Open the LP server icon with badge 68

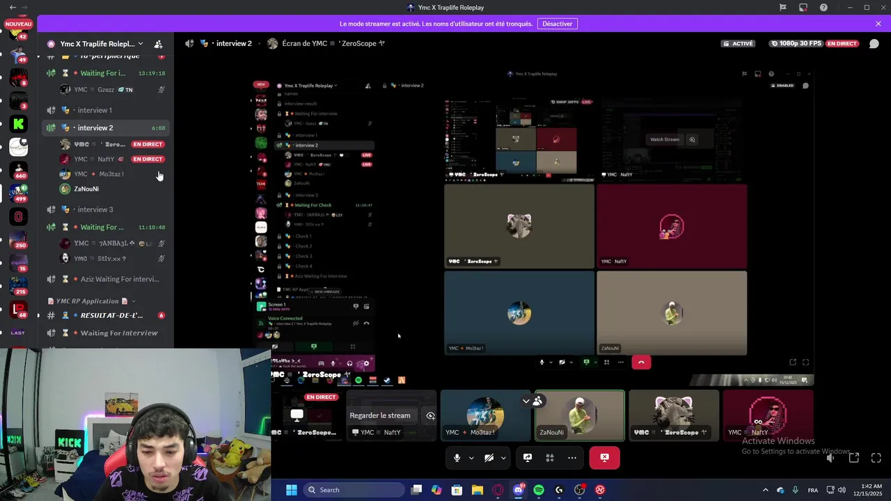tap(18, 309)
